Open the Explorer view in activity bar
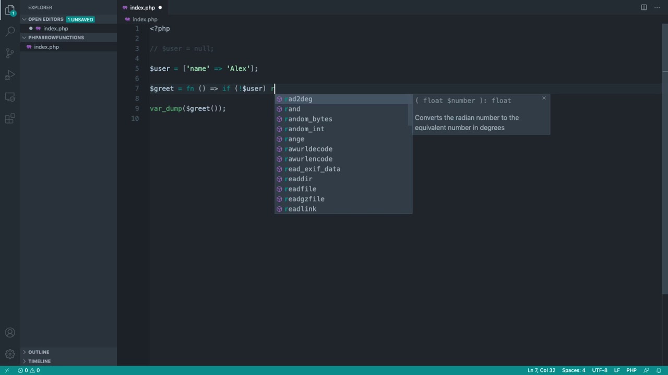The width and height of the screenshot is (668, 375). pos(10,10)
